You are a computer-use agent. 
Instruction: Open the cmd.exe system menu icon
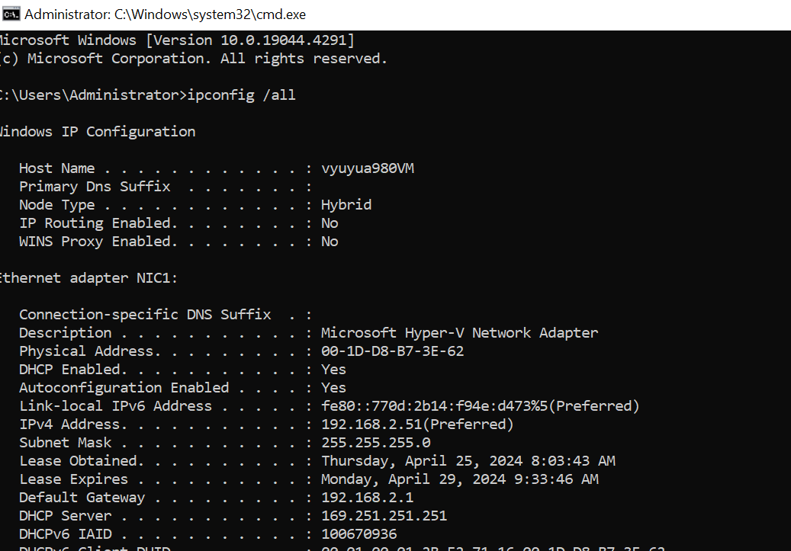(11, 14)
